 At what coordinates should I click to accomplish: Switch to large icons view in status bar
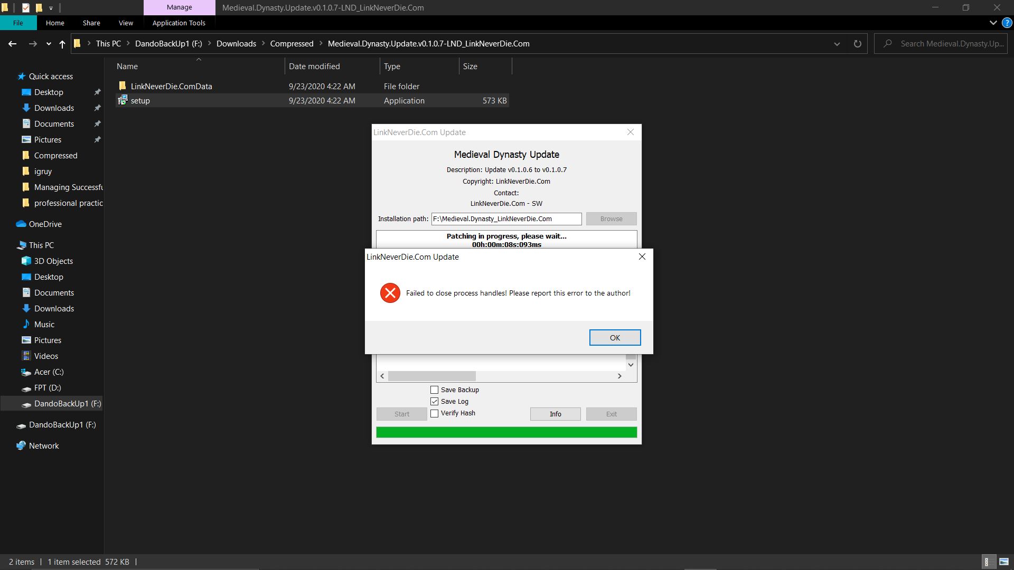tap(1003, 562)
